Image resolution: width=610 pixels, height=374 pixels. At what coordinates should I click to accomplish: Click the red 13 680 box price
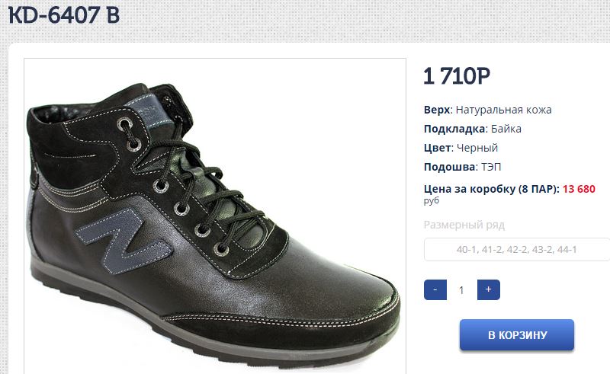click(x=579, y=189)
